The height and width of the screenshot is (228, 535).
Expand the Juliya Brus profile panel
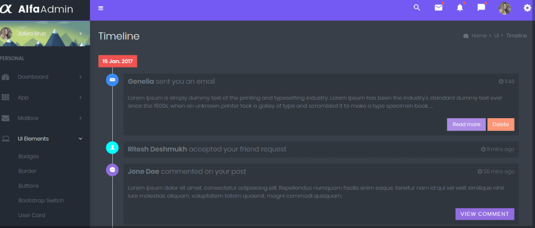pos(80,33)
